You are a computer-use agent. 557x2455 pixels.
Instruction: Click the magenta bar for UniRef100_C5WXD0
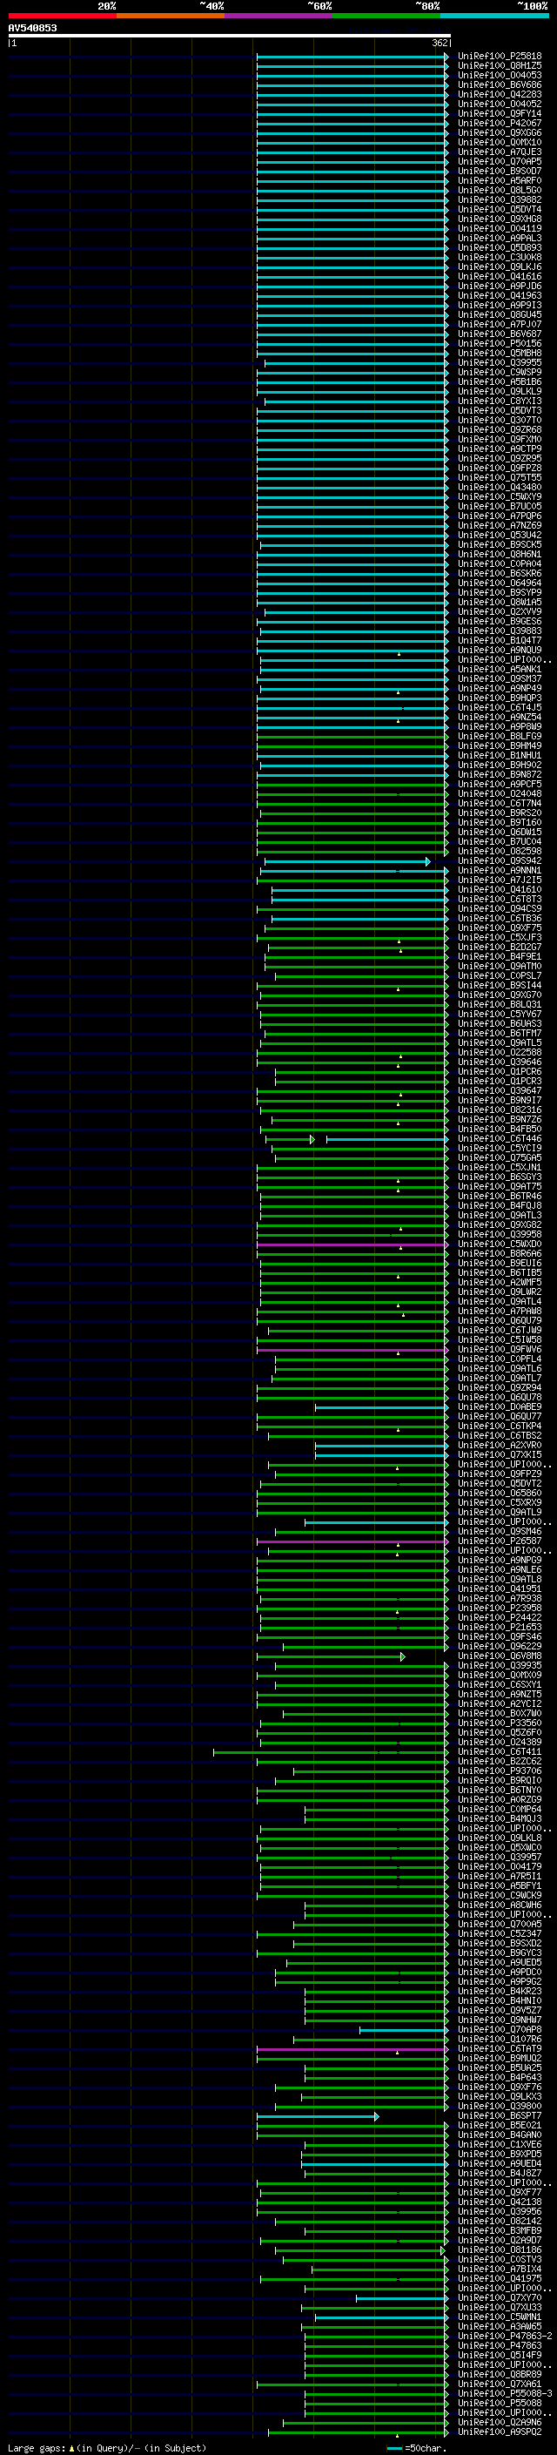pos(352,1244)
